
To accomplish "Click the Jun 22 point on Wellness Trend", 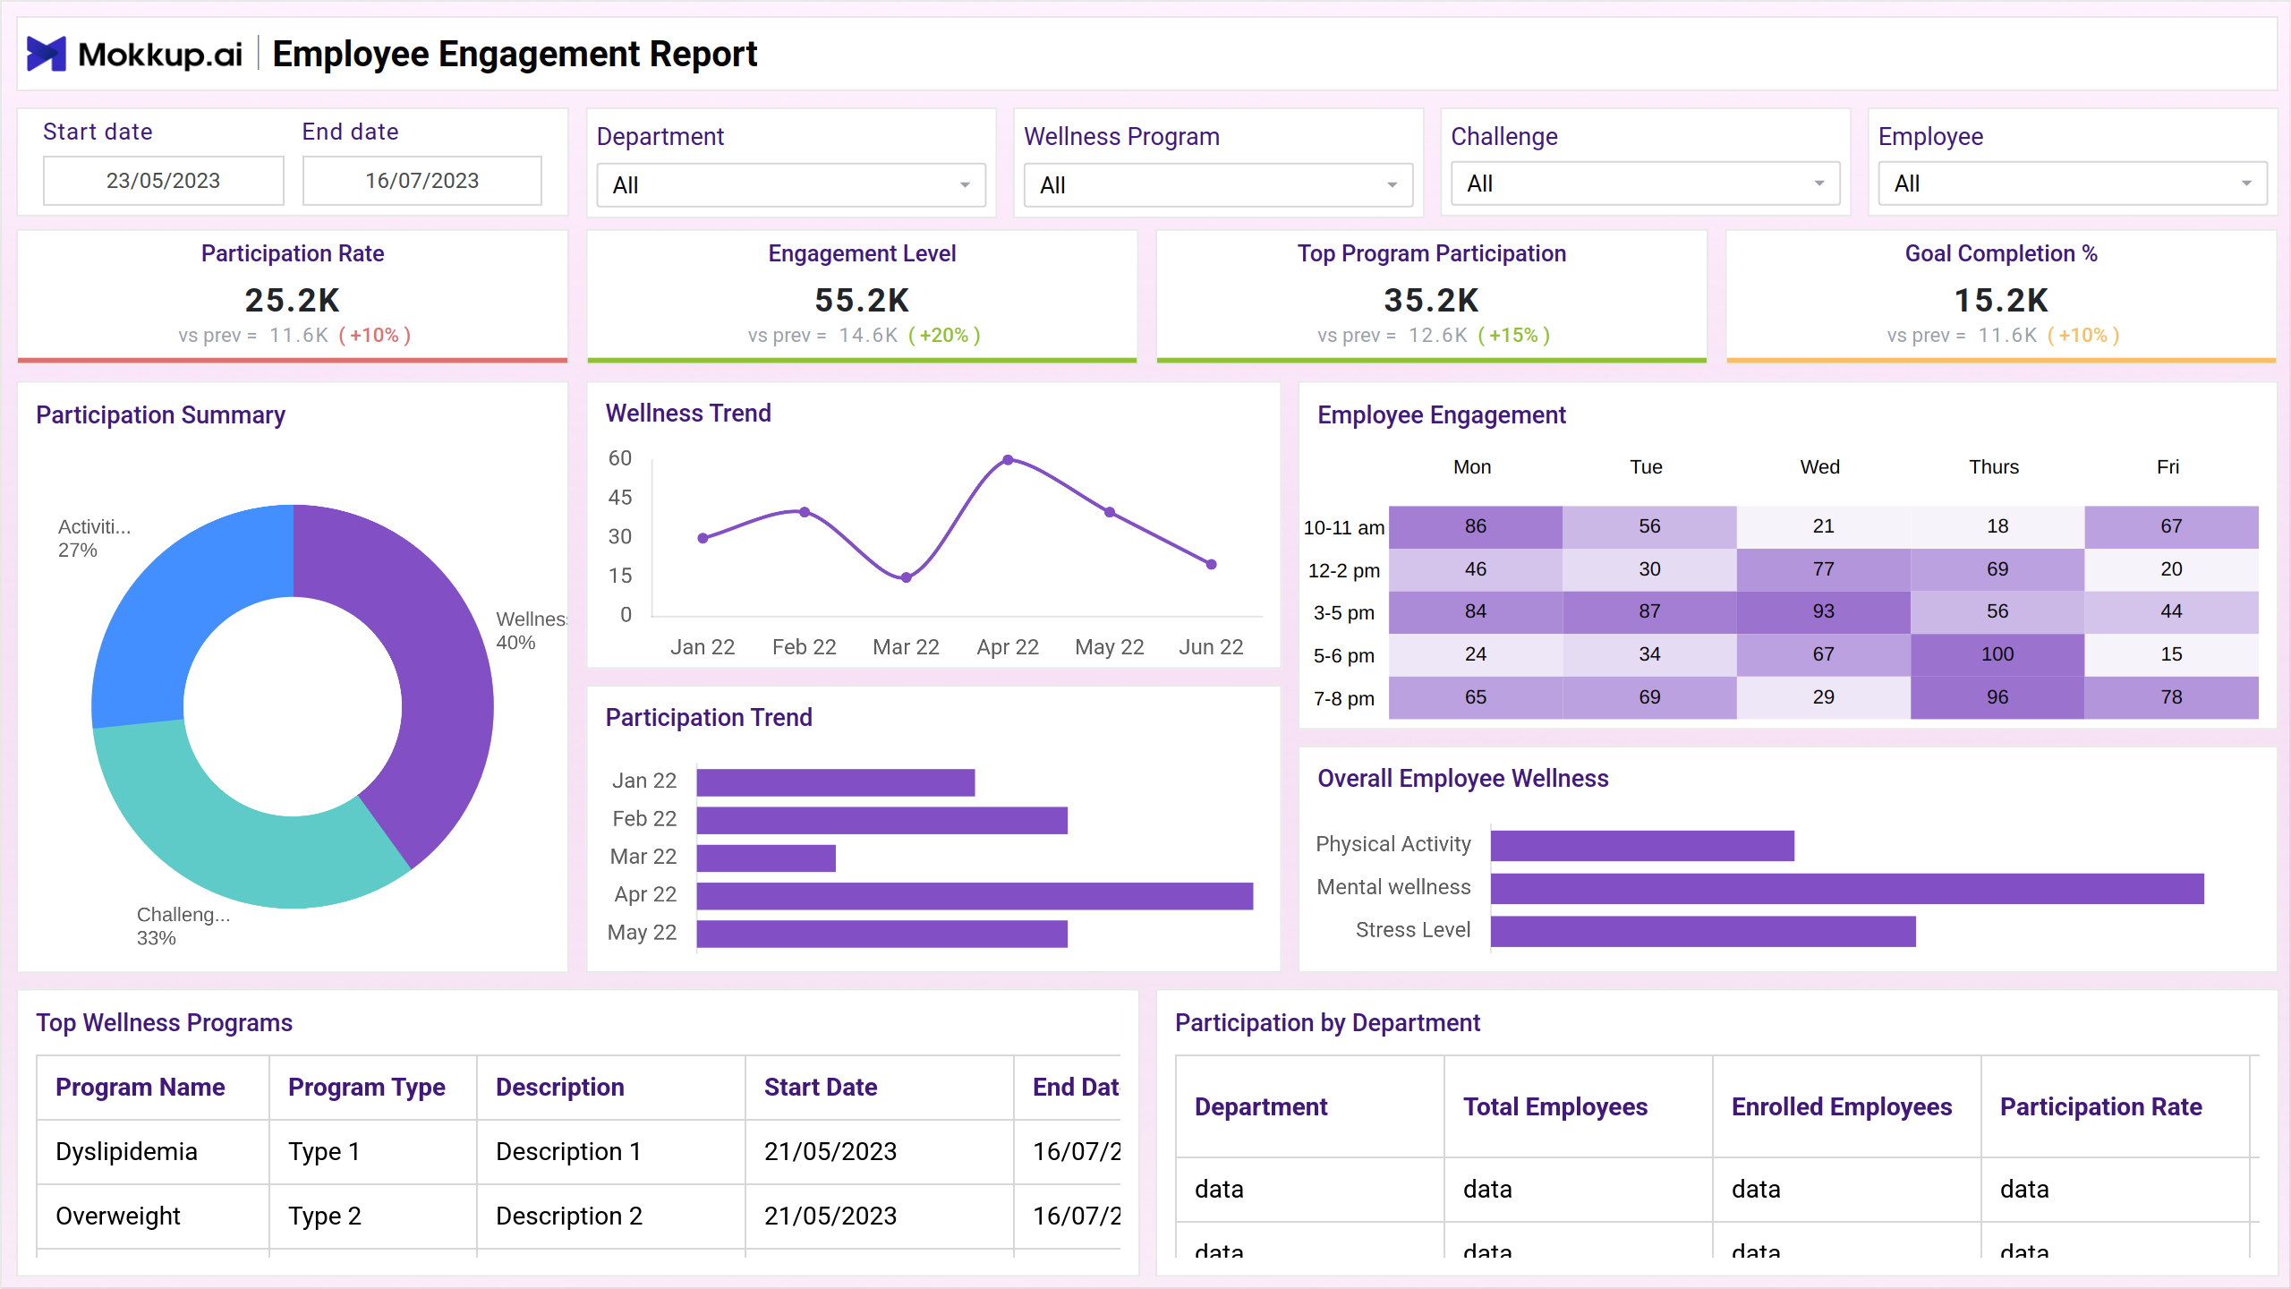I will pos(1211,565).
